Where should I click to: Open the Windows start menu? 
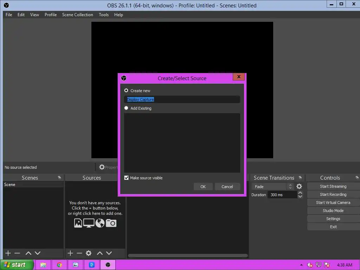click(x=17, y=265)
